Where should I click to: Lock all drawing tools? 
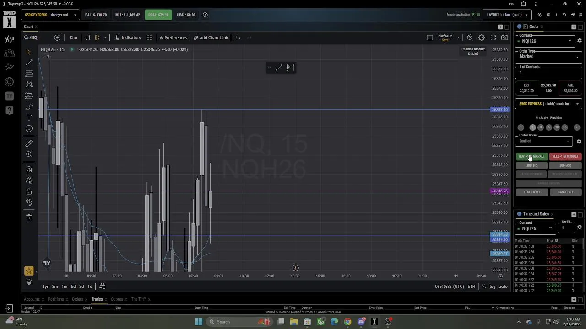tap(29, 191)
